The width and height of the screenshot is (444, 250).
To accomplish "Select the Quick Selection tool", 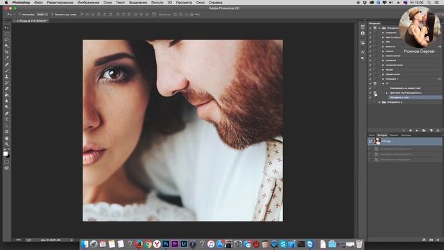I will click(x=6, y=46).
